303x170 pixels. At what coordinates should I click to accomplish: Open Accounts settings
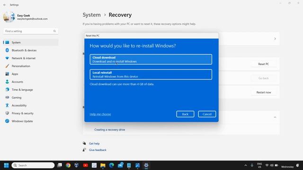[x=31, y=82]
